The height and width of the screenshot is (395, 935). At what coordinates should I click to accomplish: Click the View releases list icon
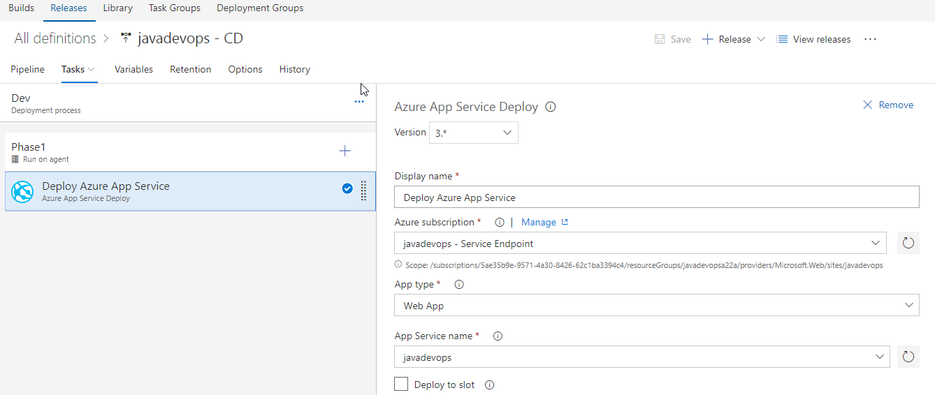pos(783,39)
